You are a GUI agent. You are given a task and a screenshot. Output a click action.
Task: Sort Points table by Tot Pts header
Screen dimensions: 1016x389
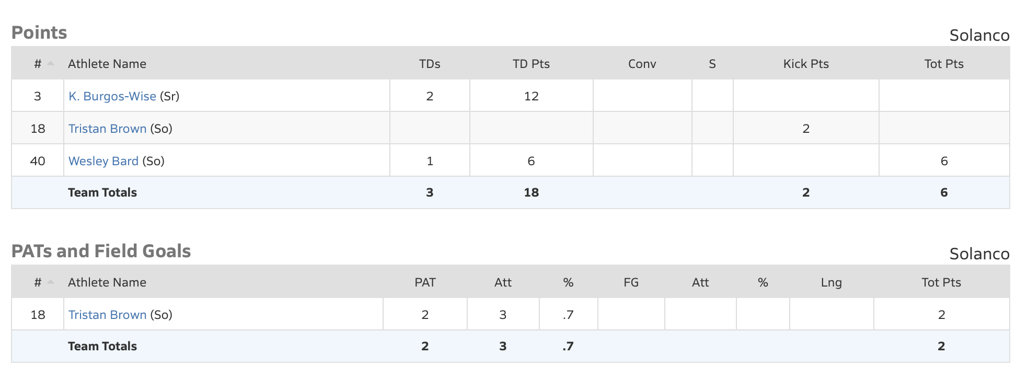944,64
